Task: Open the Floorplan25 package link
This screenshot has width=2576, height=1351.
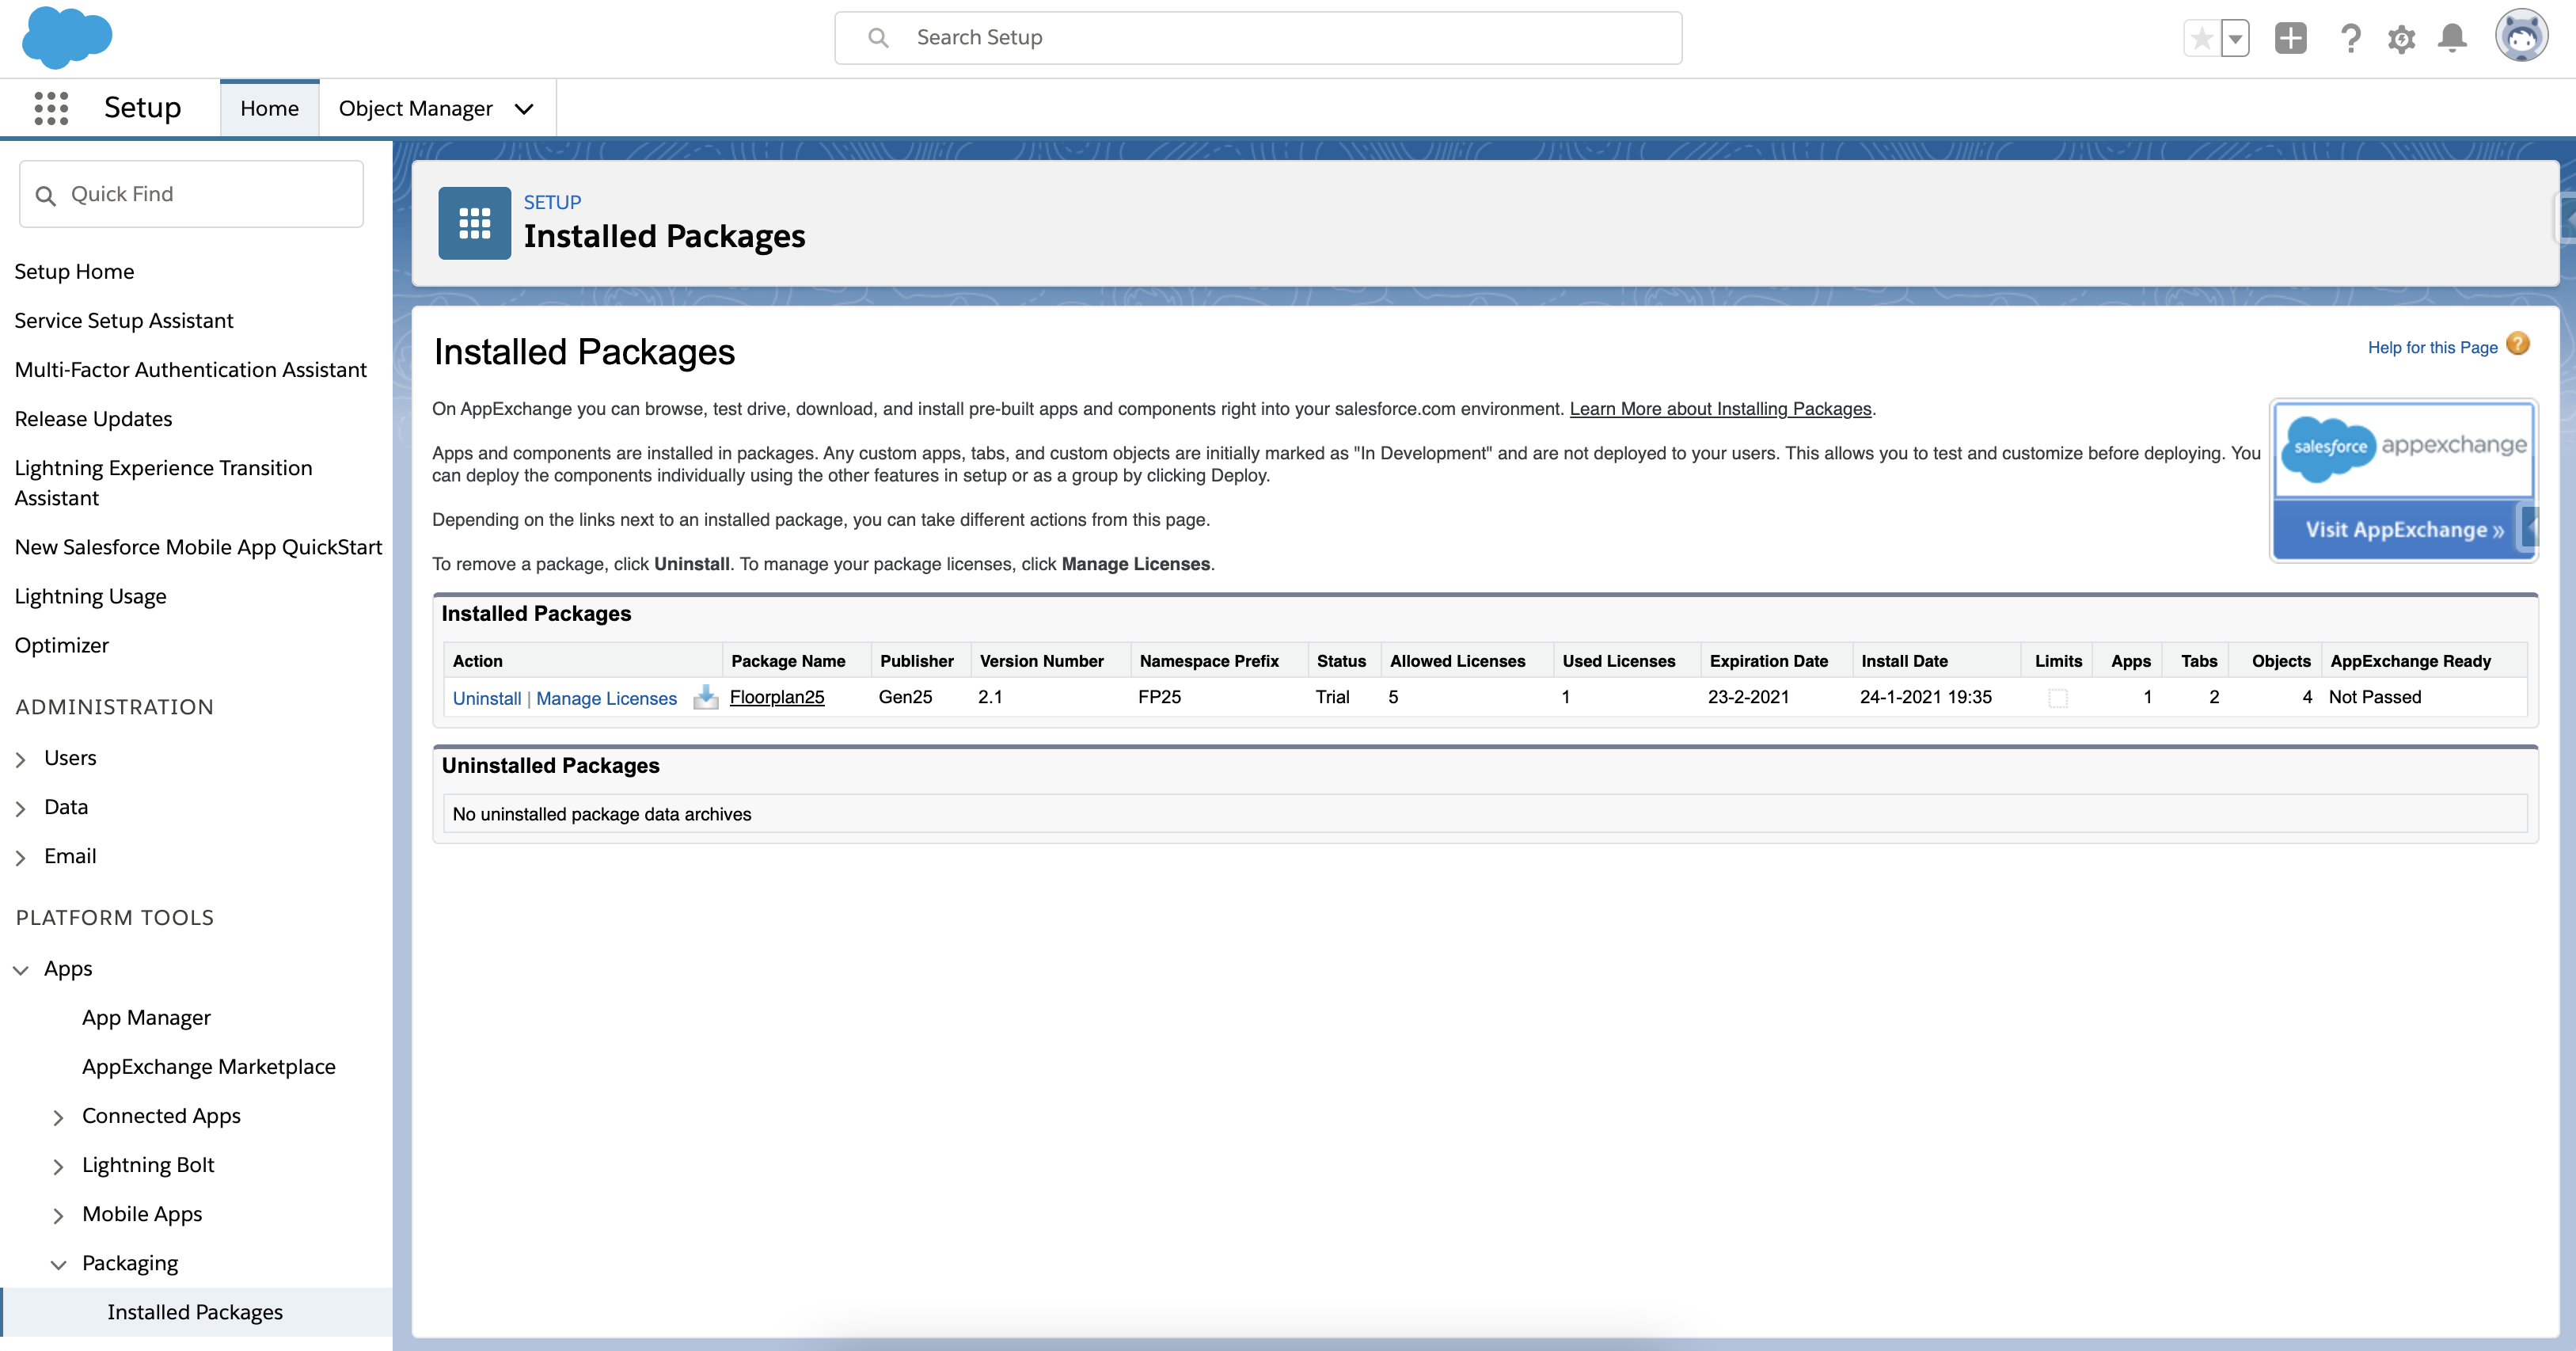Action: [777, 697]
